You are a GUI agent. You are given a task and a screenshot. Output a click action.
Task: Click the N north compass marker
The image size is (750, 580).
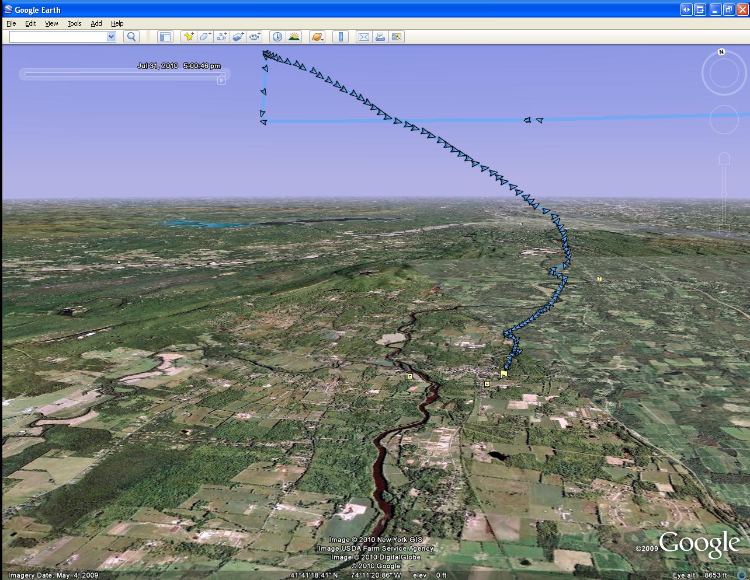point(721,52)
